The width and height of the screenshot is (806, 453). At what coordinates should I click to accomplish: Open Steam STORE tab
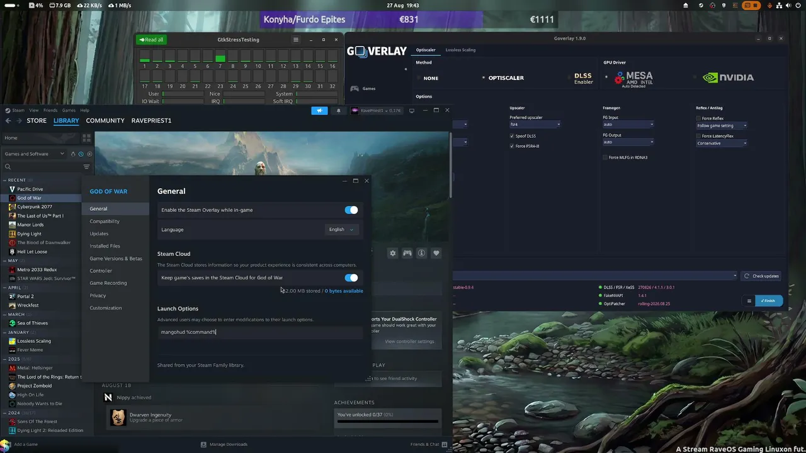(x=37, y=120)
